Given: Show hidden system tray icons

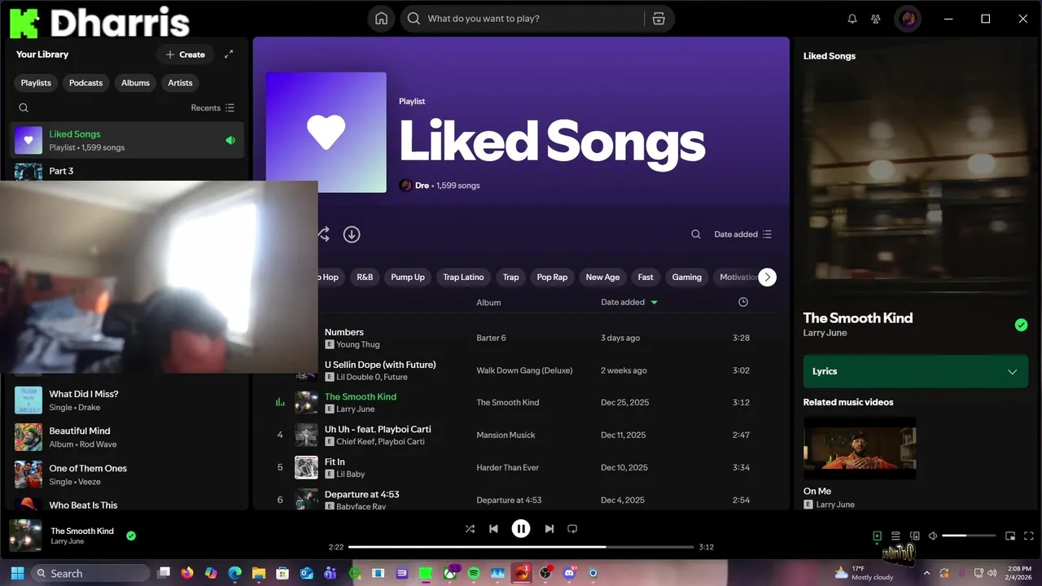Looking at the screenshot, I should tap(926, 573).
